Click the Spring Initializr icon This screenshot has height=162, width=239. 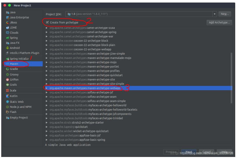coord(8,59)
